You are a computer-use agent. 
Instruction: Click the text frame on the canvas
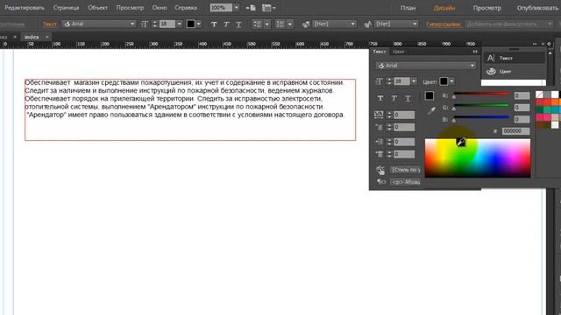190,109
